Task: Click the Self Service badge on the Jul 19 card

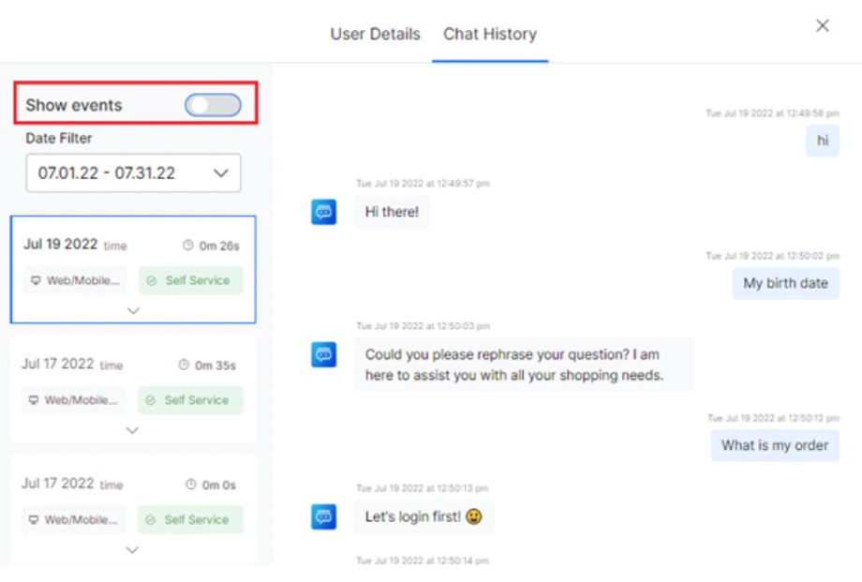Action: point(190,280)
